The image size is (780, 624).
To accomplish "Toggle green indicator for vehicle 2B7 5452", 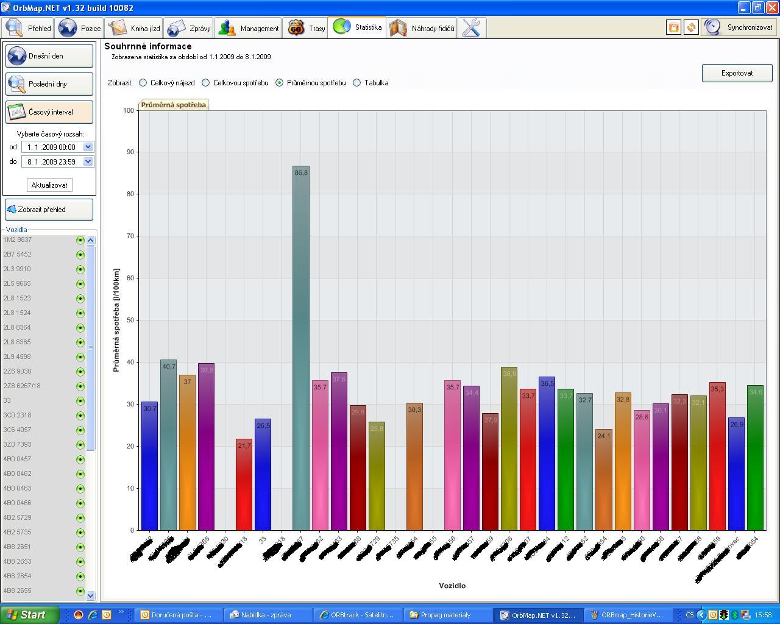I will [80, 255].
